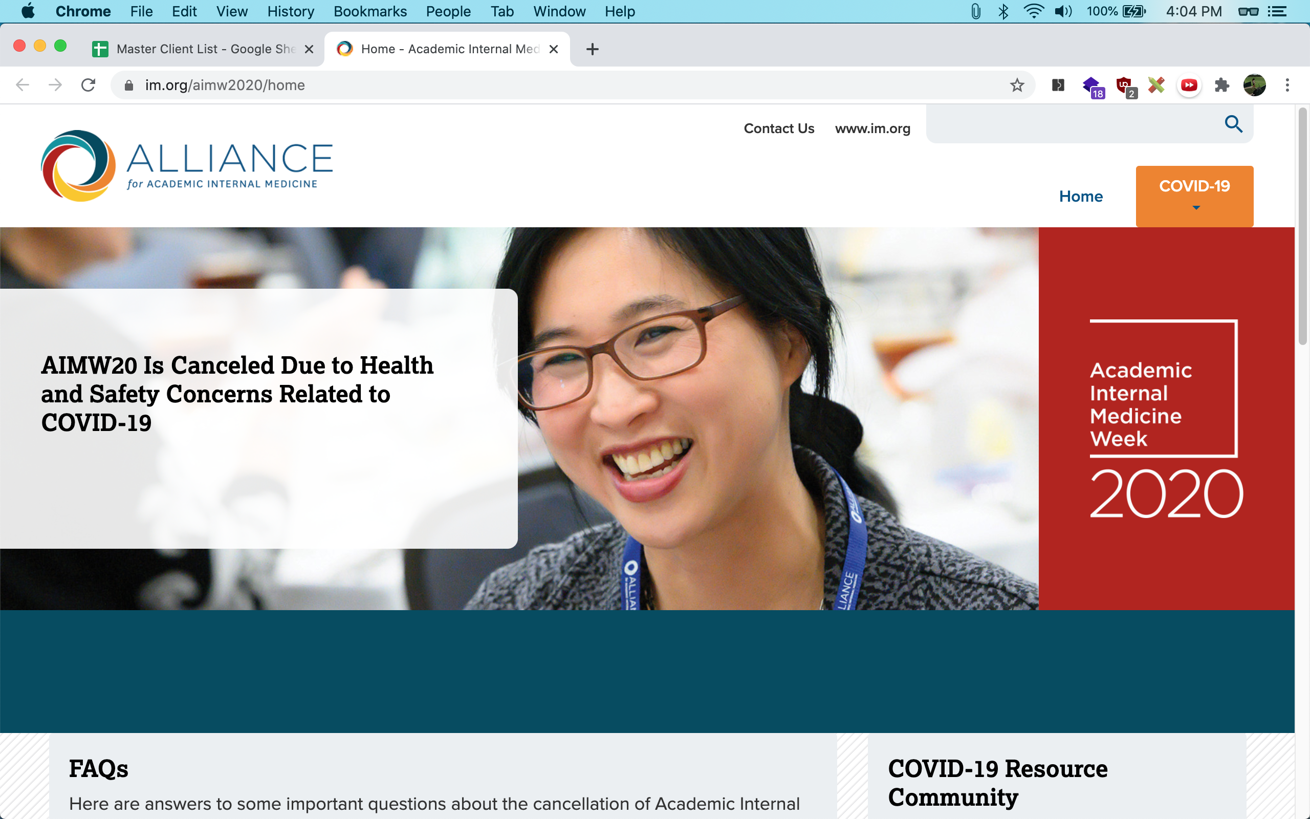The image size is (1310, 819).
Task: Click the www.im.org link
Action: point(872,128)
